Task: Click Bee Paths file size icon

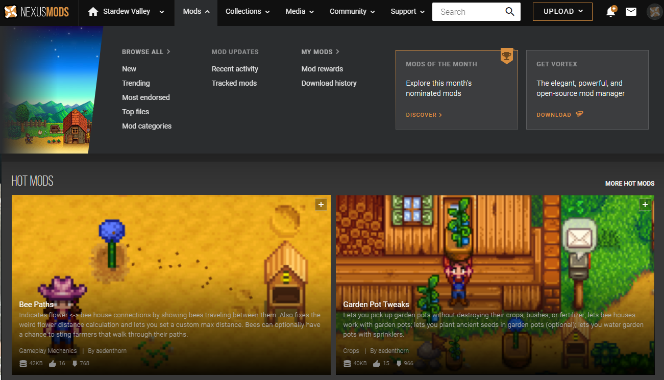Action: point(23,364)
